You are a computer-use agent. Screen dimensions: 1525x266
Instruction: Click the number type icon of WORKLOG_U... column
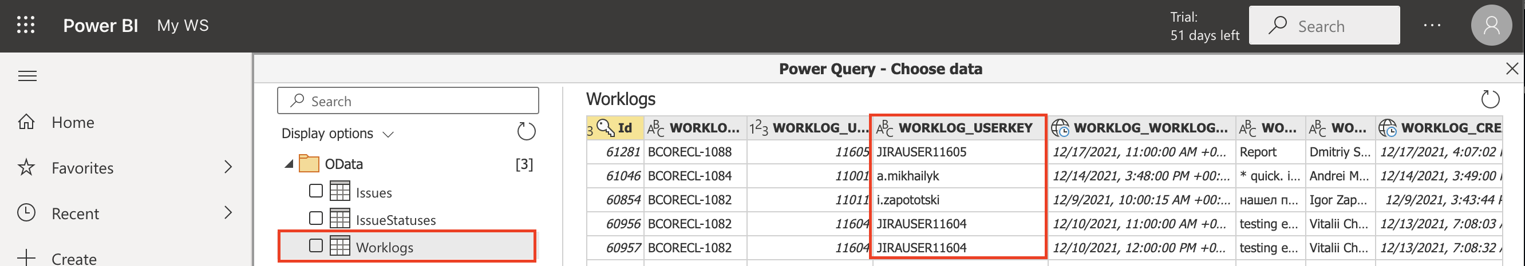tap(758, 128)
